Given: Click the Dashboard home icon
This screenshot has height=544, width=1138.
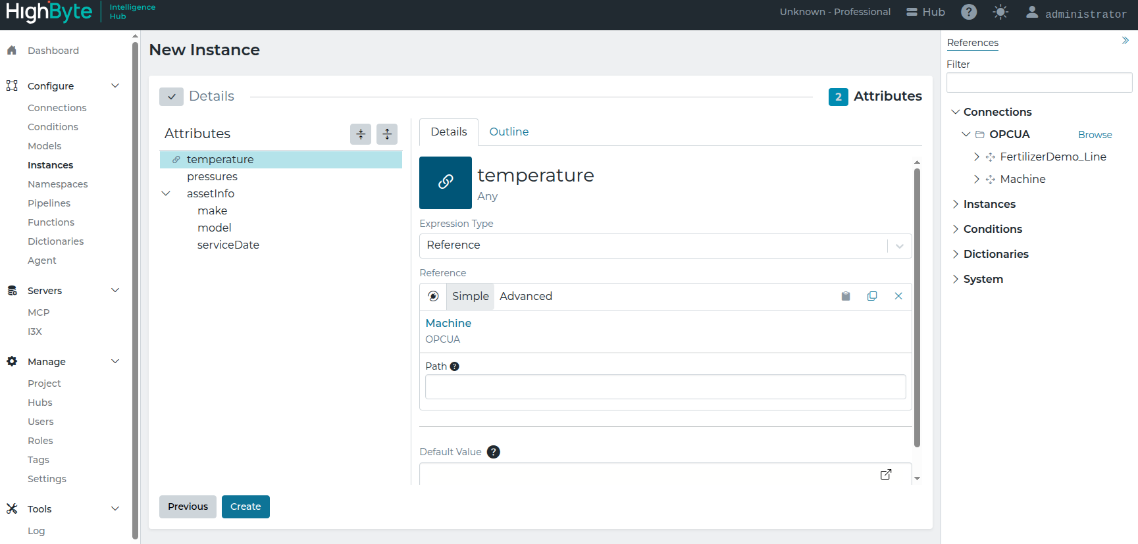Looking at the screenshot, I should [x=12, y=51].
